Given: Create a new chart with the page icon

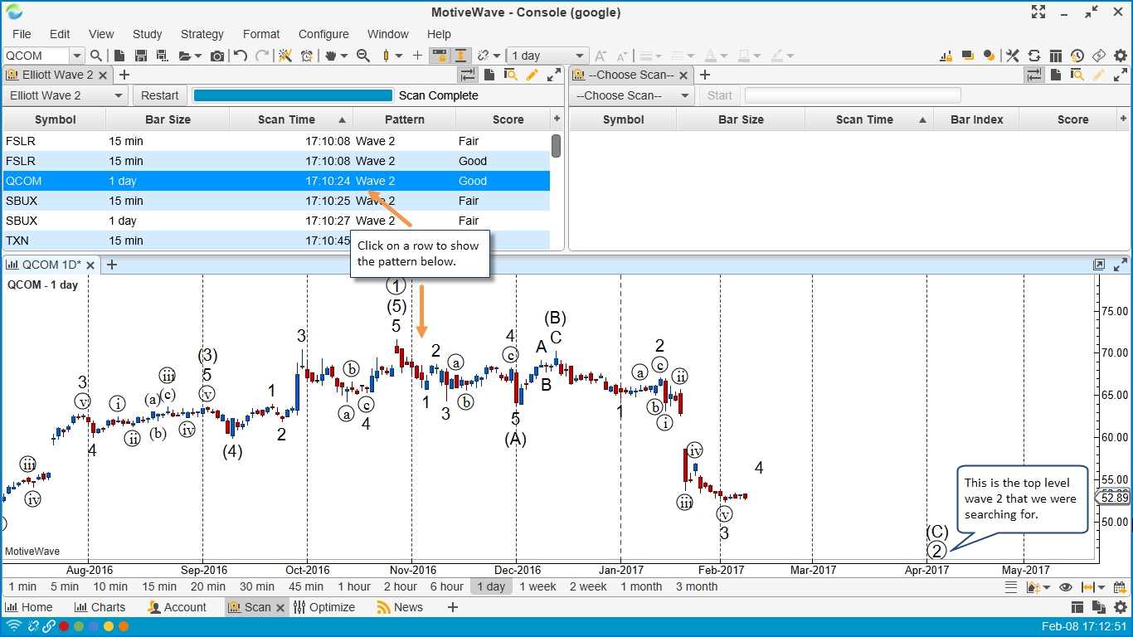Looking at the screenshot, I should click(x=119, y=56).
